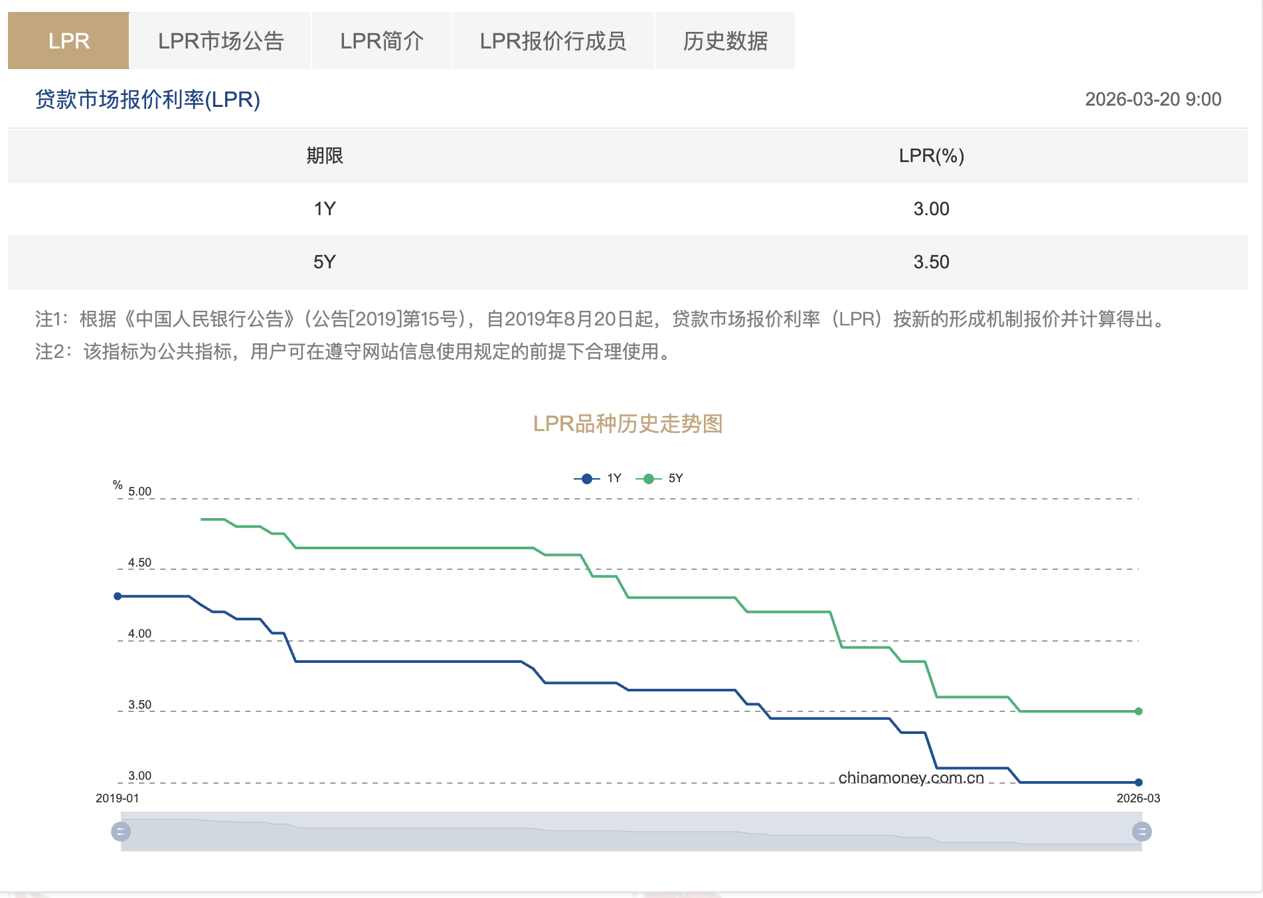Toggle the 1Y series in chart legend

pos(612,478)
